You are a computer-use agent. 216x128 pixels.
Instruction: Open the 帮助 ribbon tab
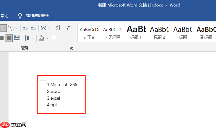tap(4, 16)
